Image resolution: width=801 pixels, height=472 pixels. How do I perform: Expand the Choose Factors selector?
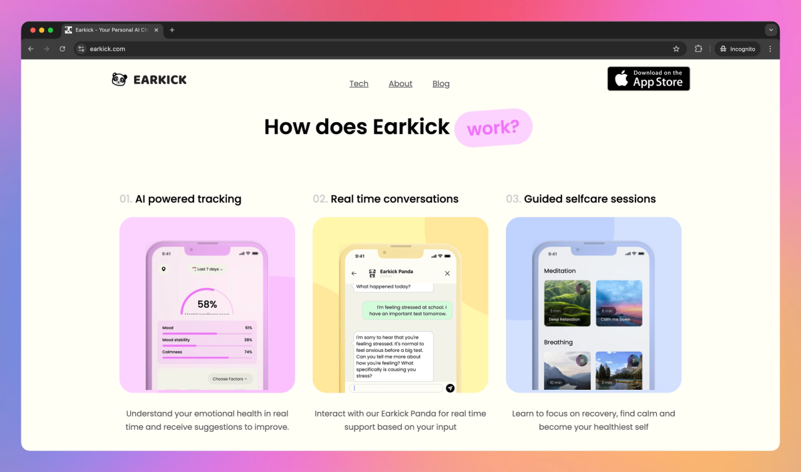pos(230,378)
